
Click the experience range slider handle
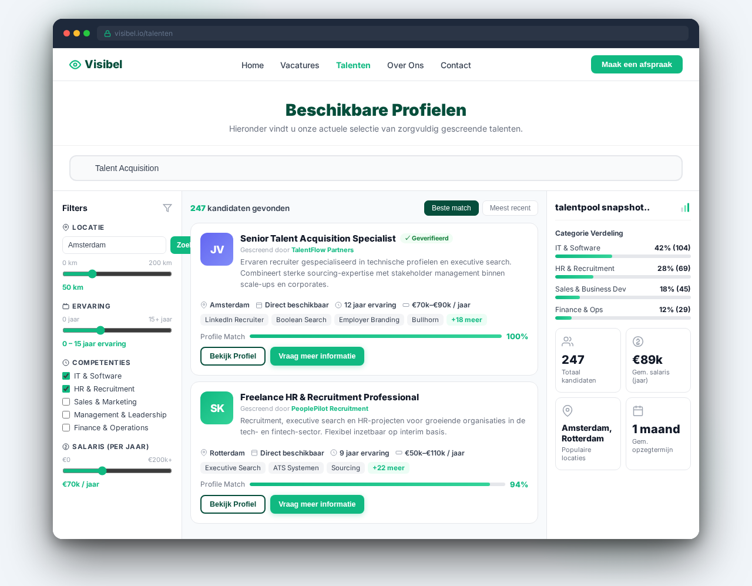coord(100,330)
